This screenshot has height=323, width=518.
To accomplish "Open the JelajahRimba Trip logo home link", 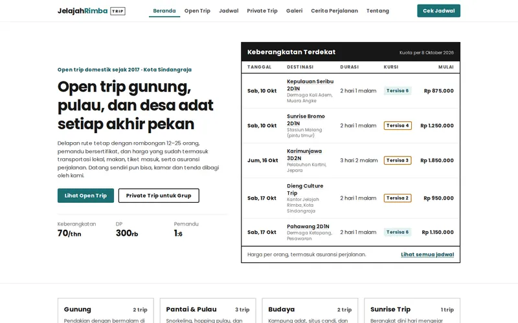I will pyautogui.click(x=91, y=11).
